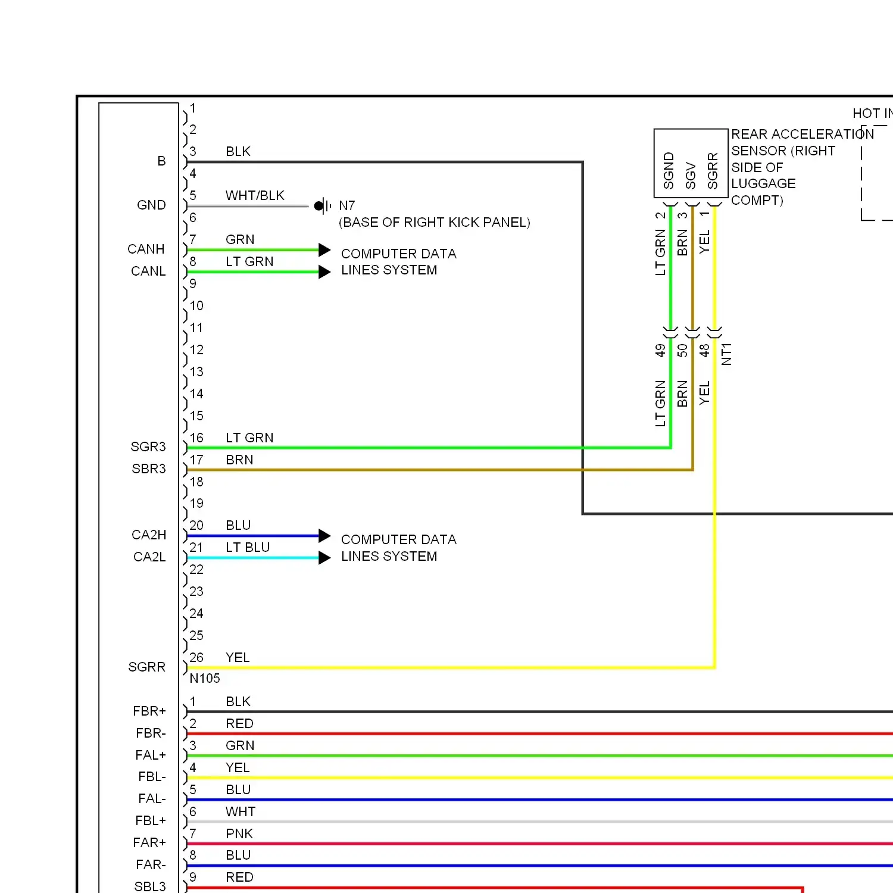Click the LT BLU wire color label
This screenshot has height=893, width=893.
coord(248,548)
